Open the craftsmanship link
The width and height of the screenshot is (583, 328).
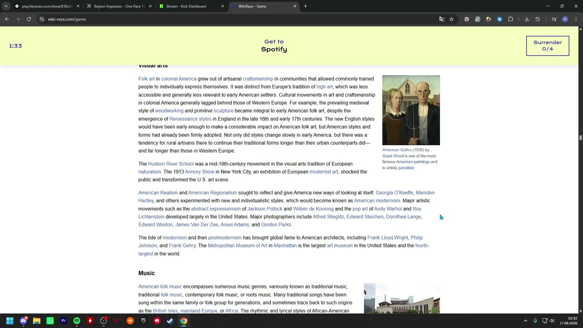258,79
